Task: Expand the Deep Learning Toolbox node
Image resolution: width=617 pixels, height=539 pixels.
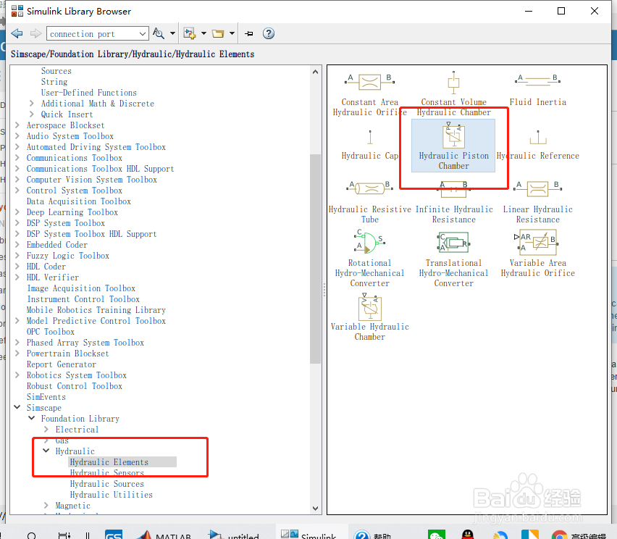Action: pyautogui.click(x=17, y=212)
